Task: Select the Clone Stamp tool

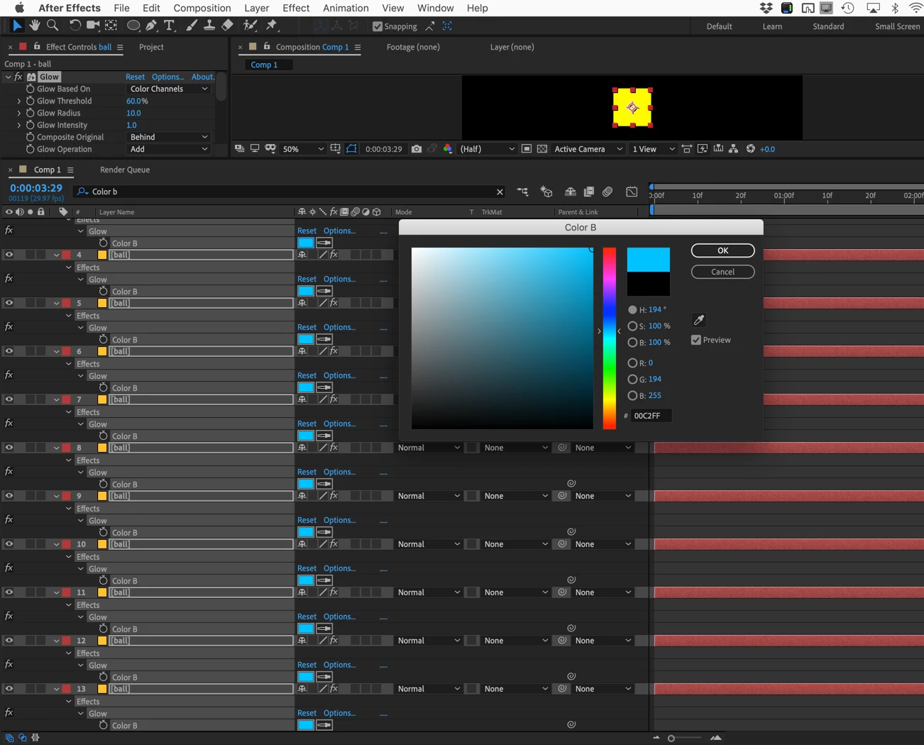Action: point(209,26)
